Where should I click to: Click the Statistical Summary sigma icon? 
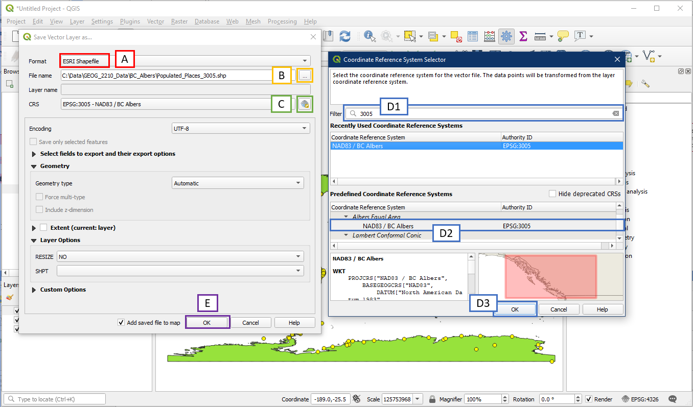pyautogui.click(x=523, y=36)
